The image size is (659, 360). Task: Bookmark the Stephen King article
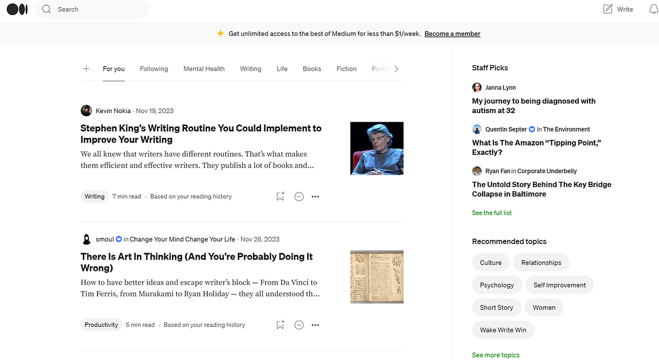[281, 196]
